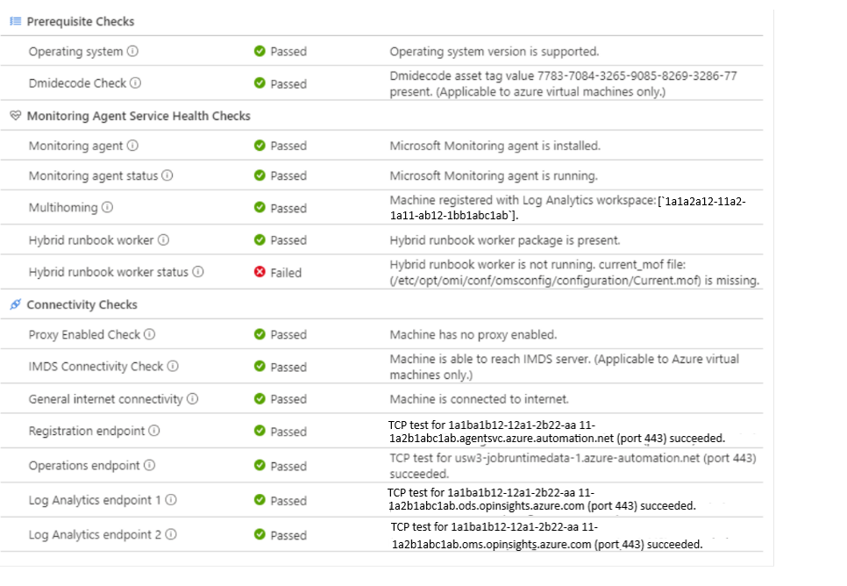Screen dimensions: 847x586
Task: Select the Connectivity Checks section heading
Action: tap(82, 304)
